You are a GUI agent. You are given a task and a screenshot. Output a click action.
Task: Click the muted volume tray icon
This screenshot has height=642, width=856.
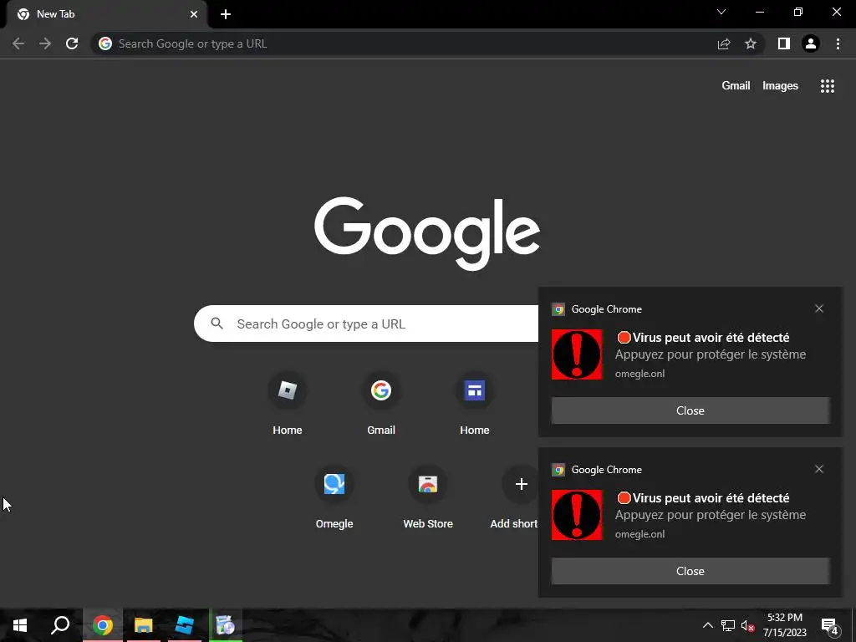tap(748, 625)
